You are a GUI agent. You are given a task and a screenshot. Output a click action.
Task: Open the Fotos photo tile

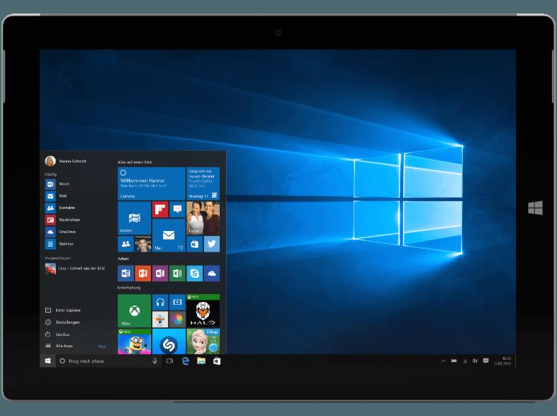(x=203, y=218)
